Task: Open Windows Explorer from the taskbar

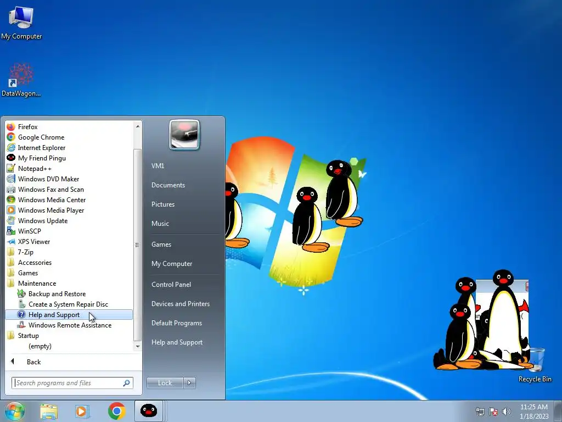Action: coord(49,411)
